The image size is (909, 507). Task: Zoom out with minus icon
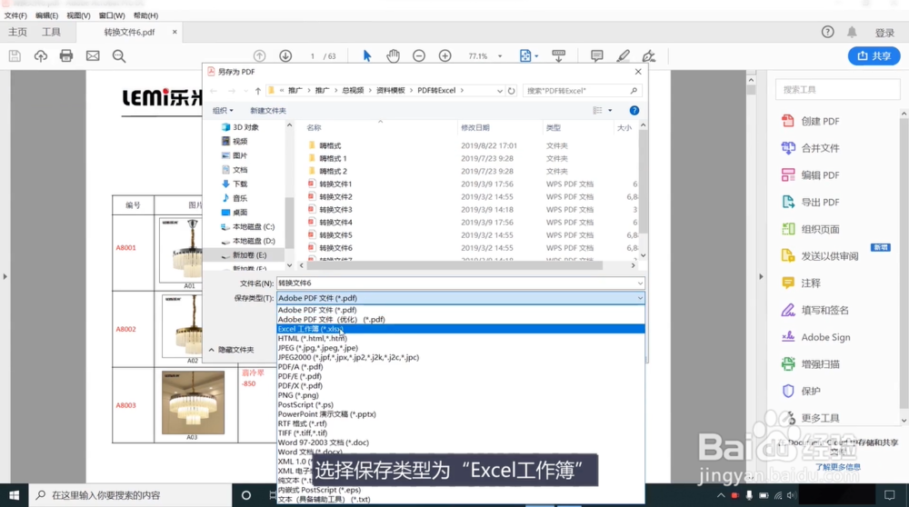coord(418,55)
